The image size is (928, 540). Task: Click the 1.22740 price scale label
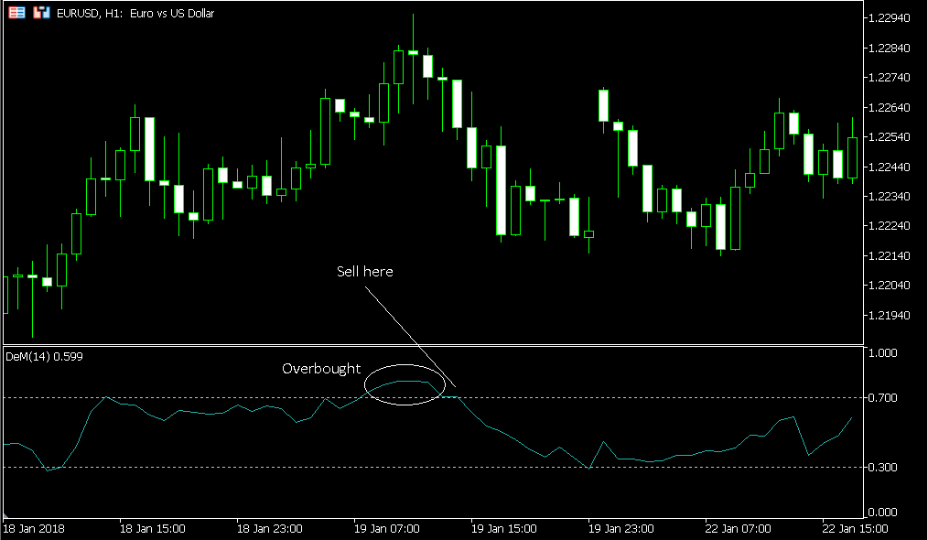pos(889,78)
